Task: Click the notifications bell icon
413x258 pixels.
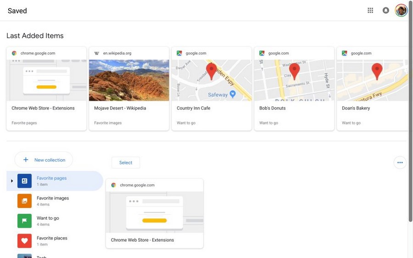Action: pyautogui.click(x=385, y=10)
